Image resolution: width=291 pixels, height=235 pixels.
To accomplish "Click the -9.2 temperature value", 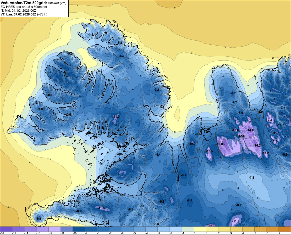I will (x=157, y=90).
